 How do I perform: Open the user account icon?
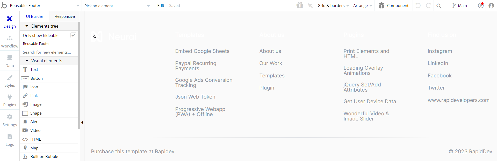tap(491, 6)
